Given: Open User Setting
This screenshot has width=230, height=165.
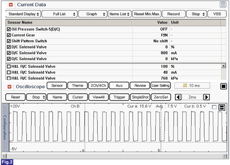Looking at the screenshot, I should click(161, 86).
